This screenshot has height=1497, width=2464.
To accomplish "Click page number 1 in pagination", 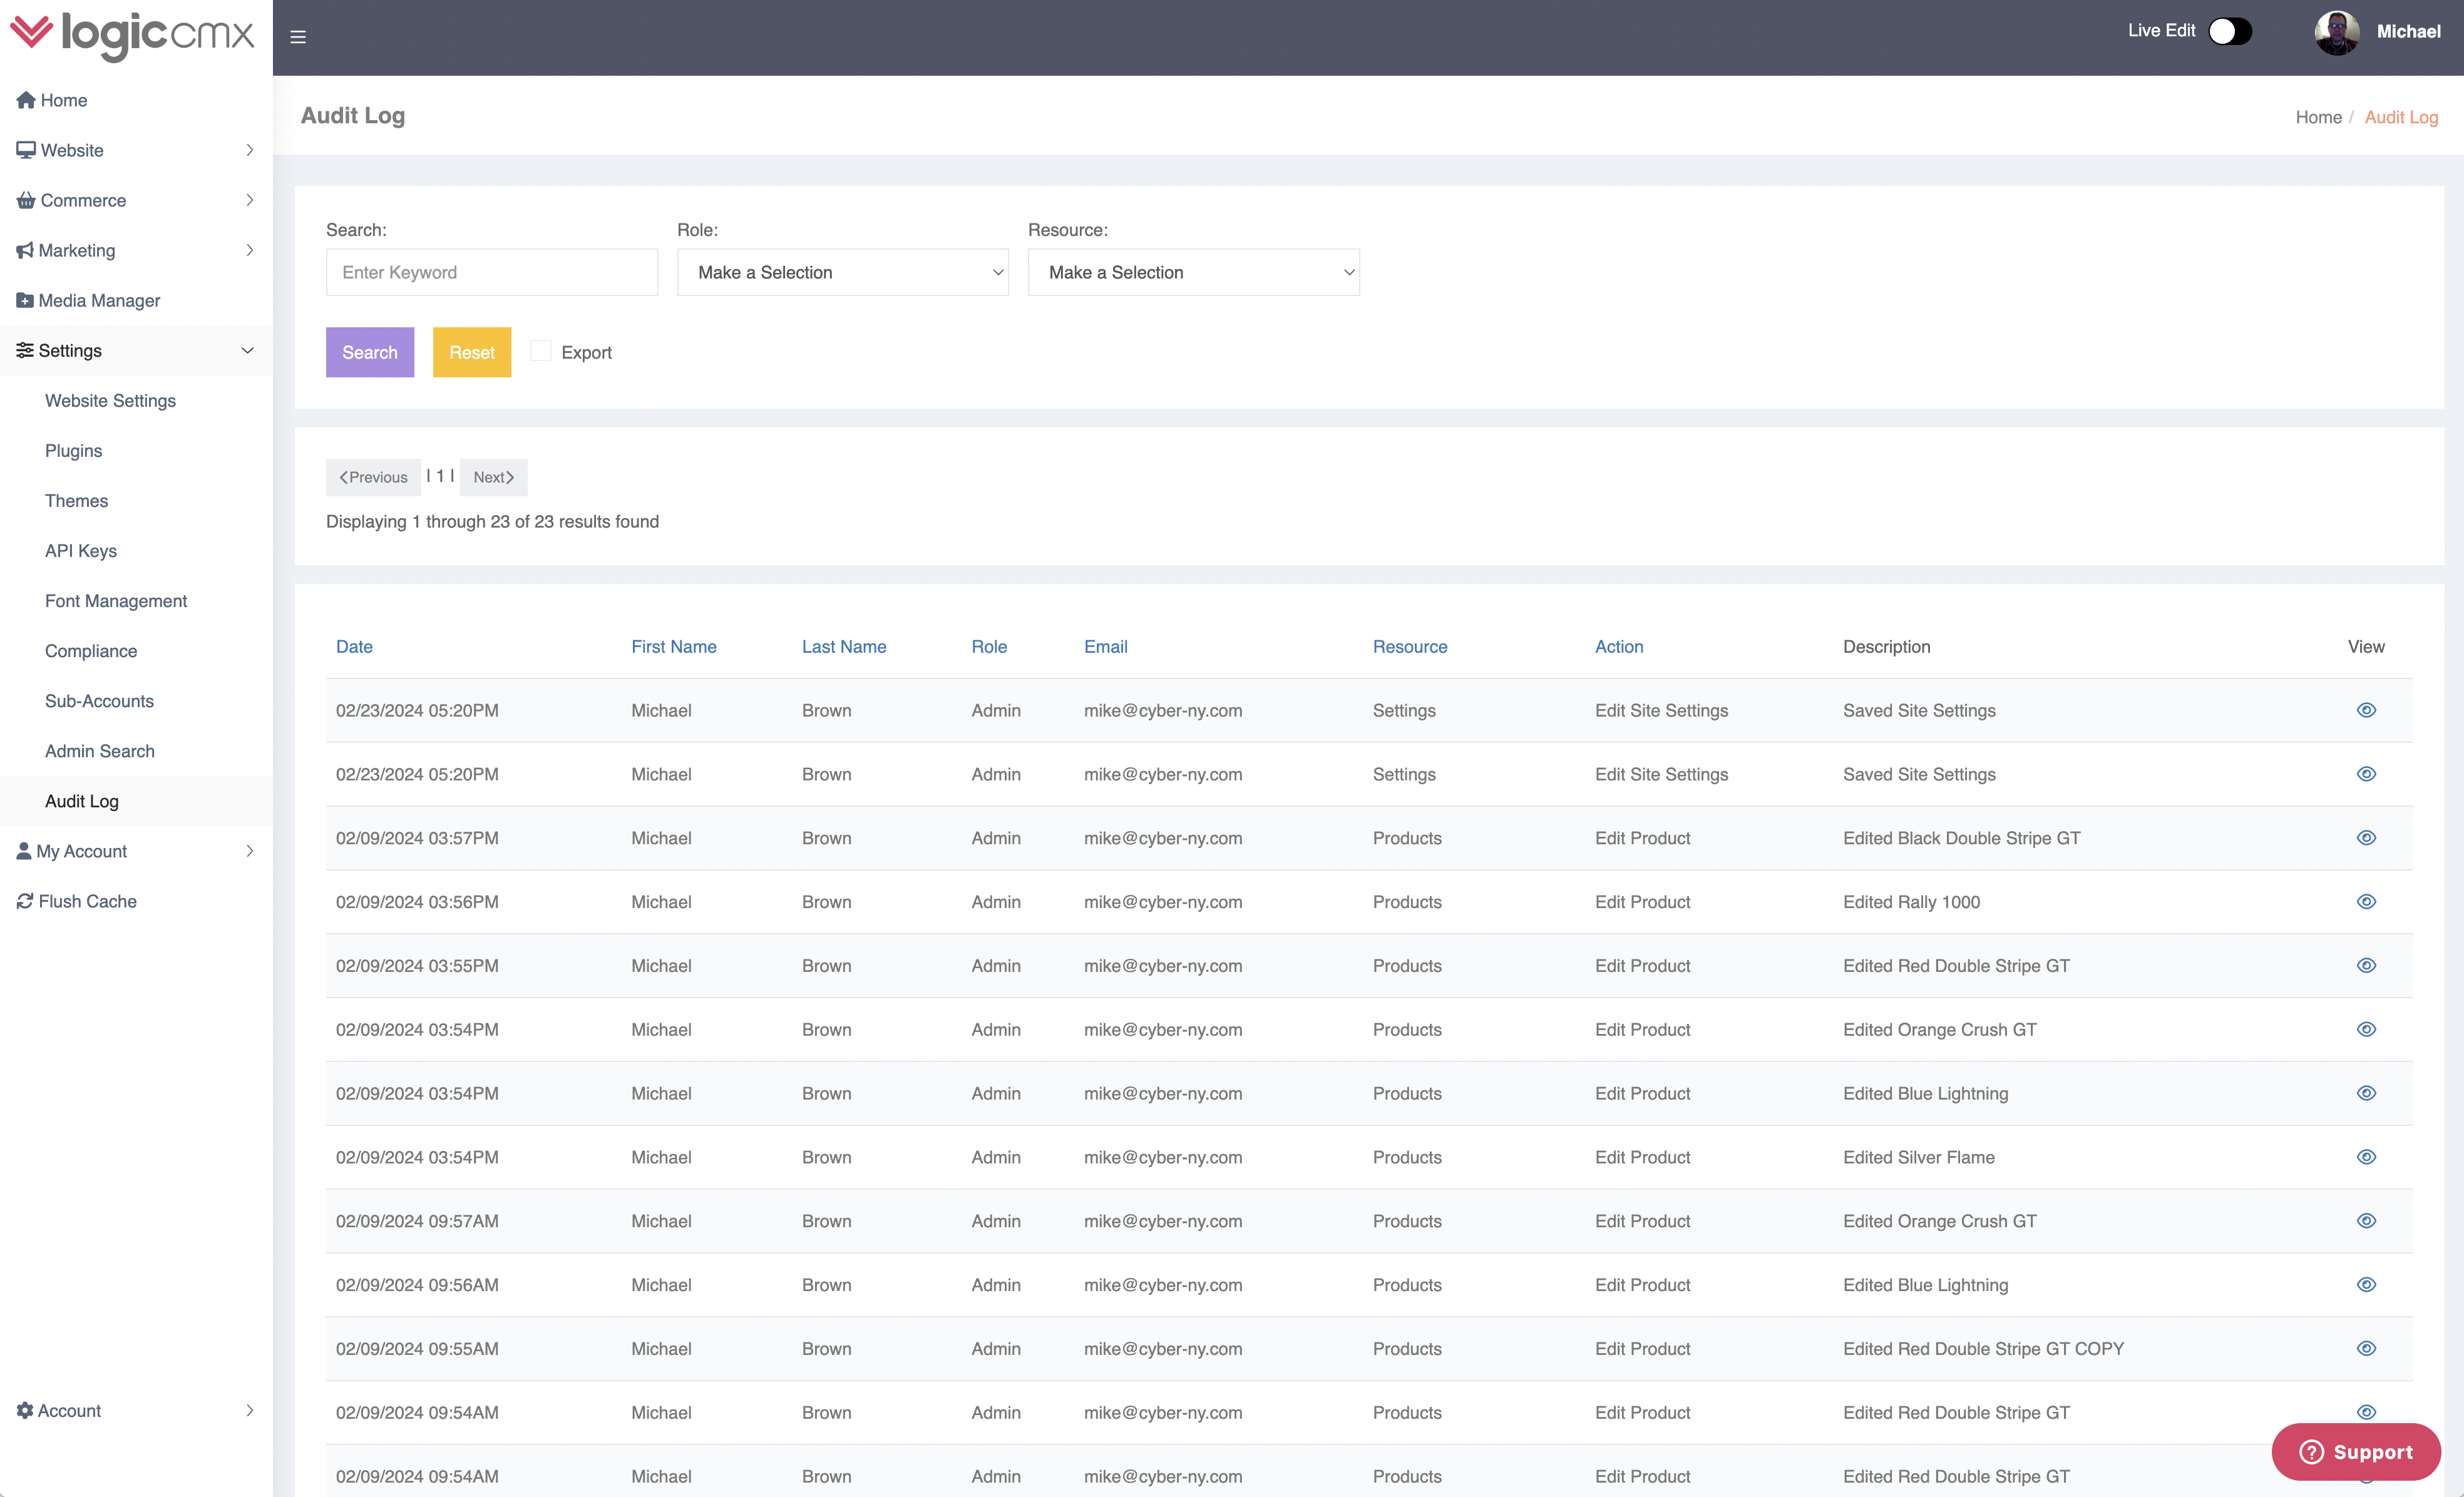I will tap(440, 476).
